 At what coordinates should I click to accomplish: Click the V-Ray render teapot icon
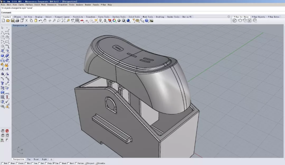[x=239, y=21]
